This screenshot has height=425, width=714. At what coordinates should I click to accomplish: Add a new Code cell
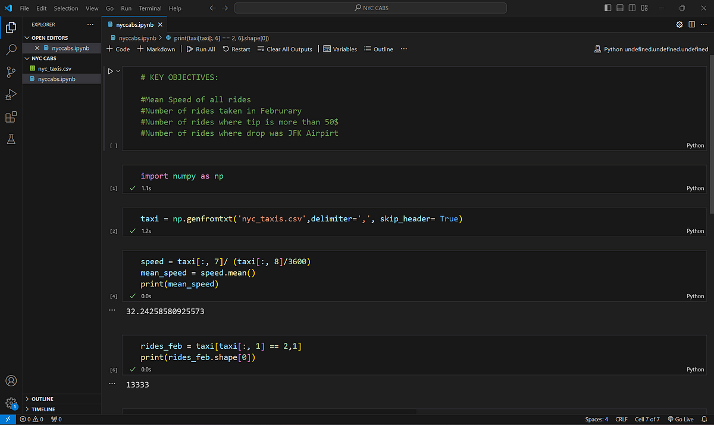[118, 49]
